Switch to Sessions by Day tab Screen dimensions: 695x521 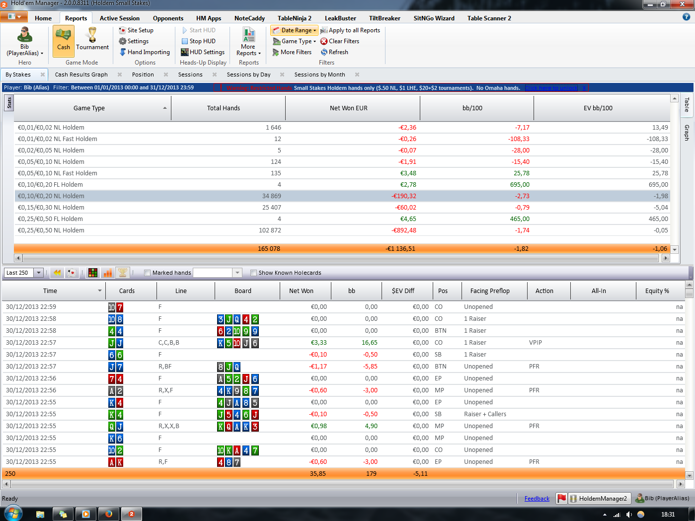249,74
